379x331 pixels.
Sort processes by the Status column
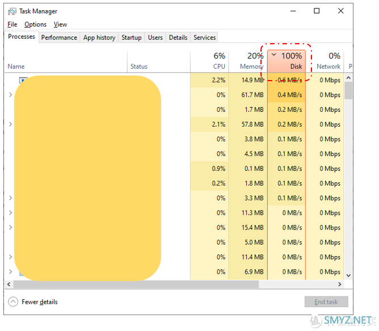click(158, 61)
